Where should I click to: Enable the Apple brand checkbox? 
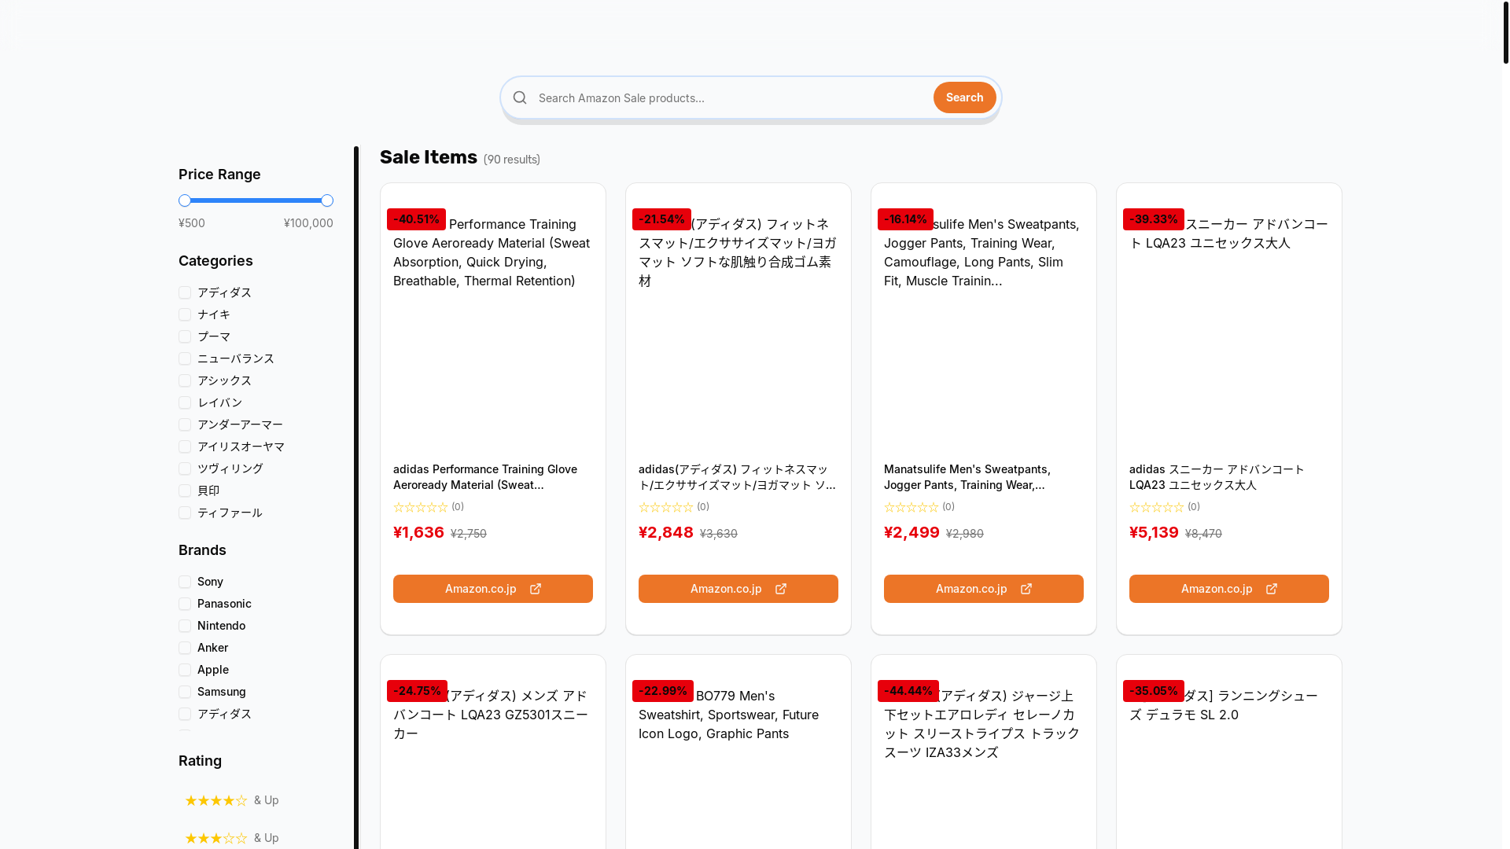click(185, 670)
